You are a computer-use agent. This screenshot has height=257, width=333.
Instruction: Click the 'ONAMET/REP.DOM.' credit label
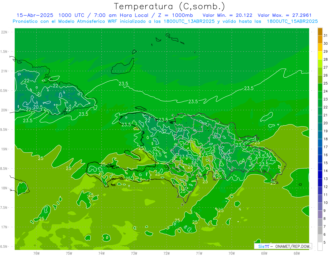point(292,246)
